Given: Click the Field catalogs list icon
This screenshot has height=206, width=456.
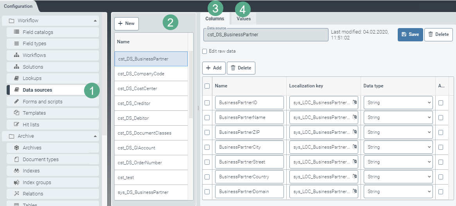Looking at the screenshot, I should (16, 32).
